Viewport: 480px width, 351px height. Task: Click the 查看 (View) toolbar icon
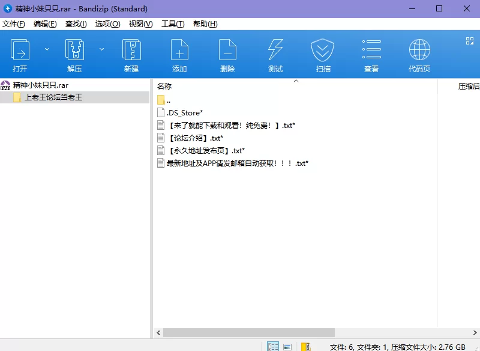371,50
